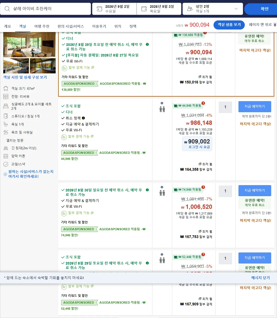Switch to the 개요 tab

[8, 26]
